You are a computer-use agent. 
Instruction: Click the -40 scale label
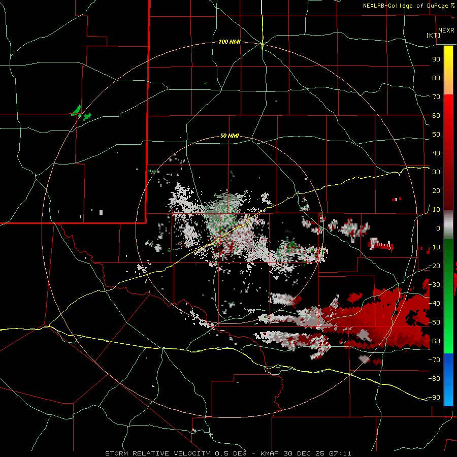click(x=434, y=304)
